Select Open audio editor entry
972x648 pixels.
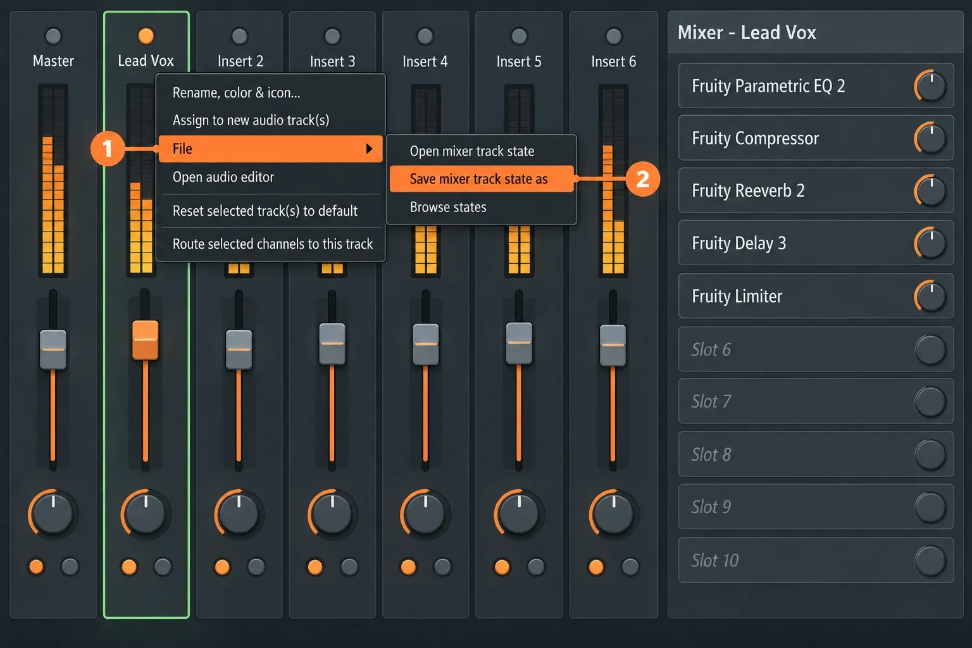pyautogui.click(x=270, y=177)
